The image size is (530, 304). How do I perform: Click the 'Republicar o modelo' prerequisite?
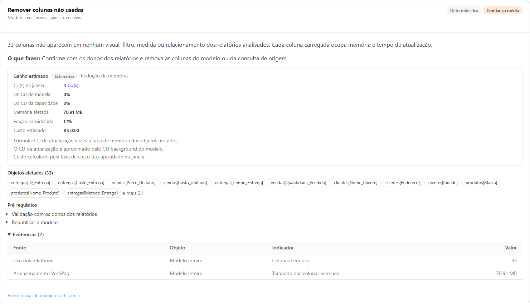click(x=35, y=223)
